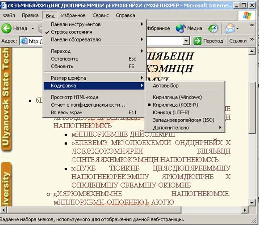The image size is (259, 225).
Task: Click the Вид menu
Action: pos(50,16)
